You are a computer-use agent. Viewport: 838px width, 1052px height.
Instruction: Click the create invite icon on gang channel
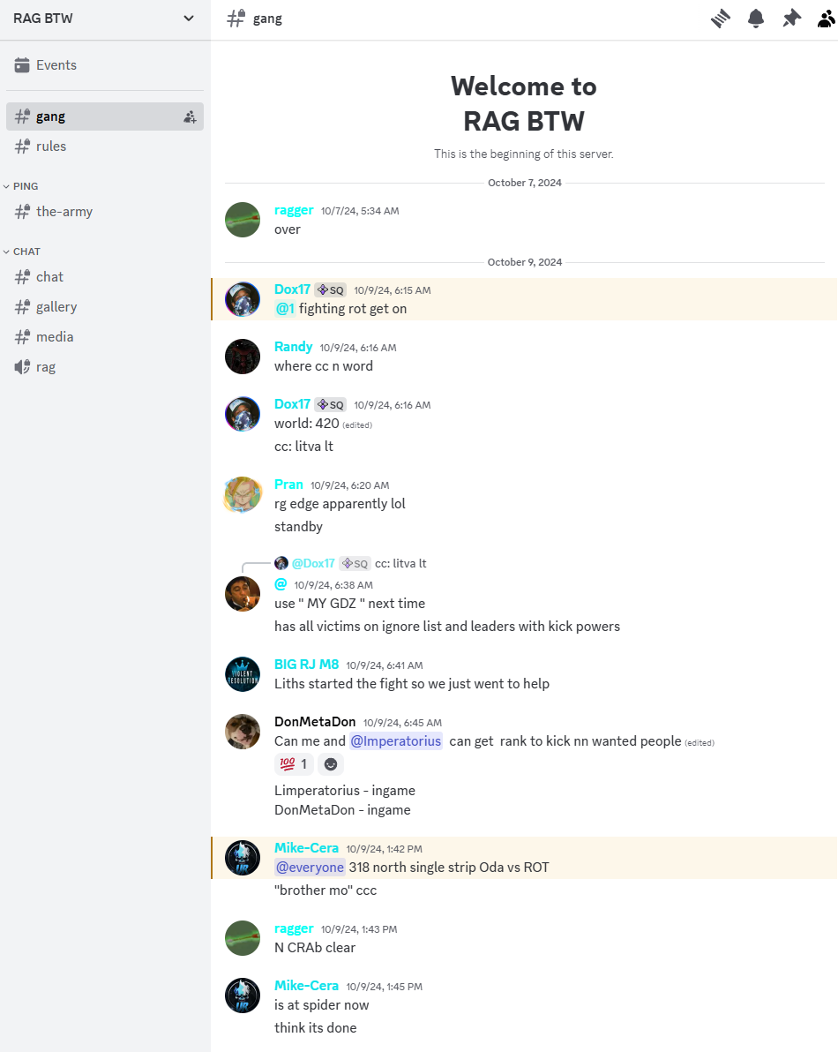pyautogui.click(x=190, y=116)
